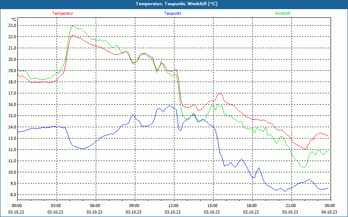Click the 11,0 y-axis value

click(x=13, y=161)
